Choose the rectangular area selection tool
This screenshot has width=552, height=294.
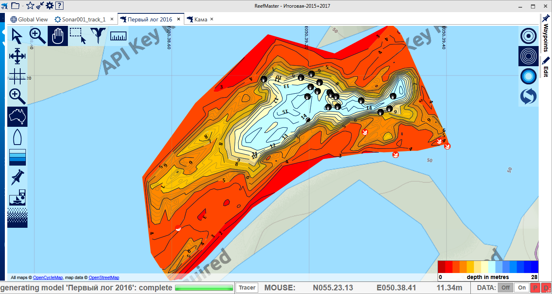click(x=78, y=36)
